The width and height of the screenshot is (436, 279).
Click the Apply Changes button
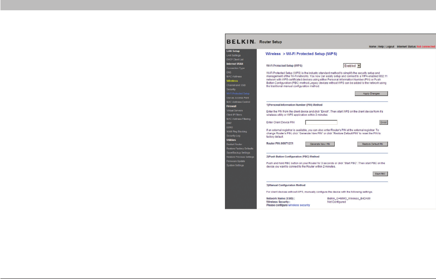371,93
